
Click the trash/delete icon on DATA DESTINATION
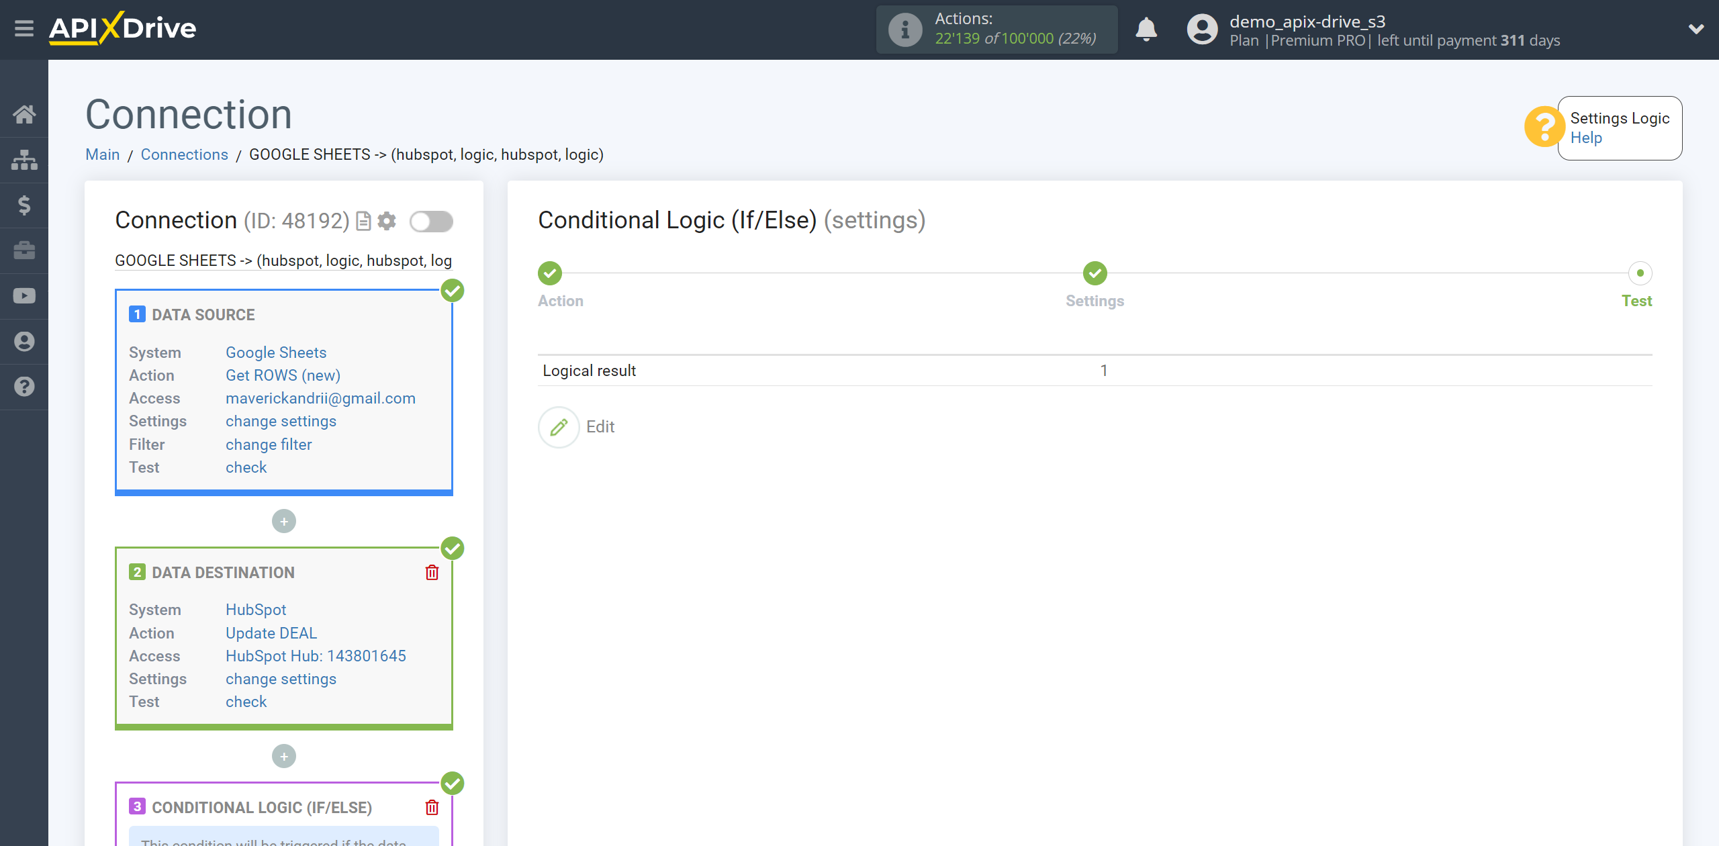point(433,573)
